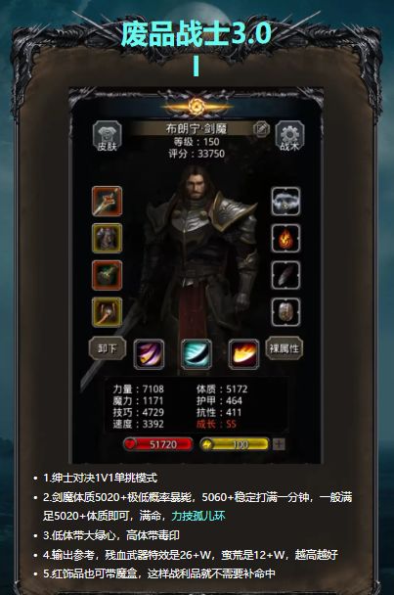Select the stone rune equipment slot
This screenshot has width=394, height=595.
pyautogui.click(x=285, y=312)
